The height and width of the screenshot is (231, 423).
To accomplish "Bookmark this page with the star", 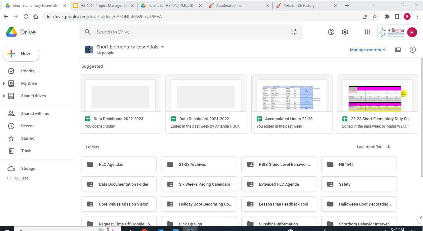I will click(x=375, y=16).
